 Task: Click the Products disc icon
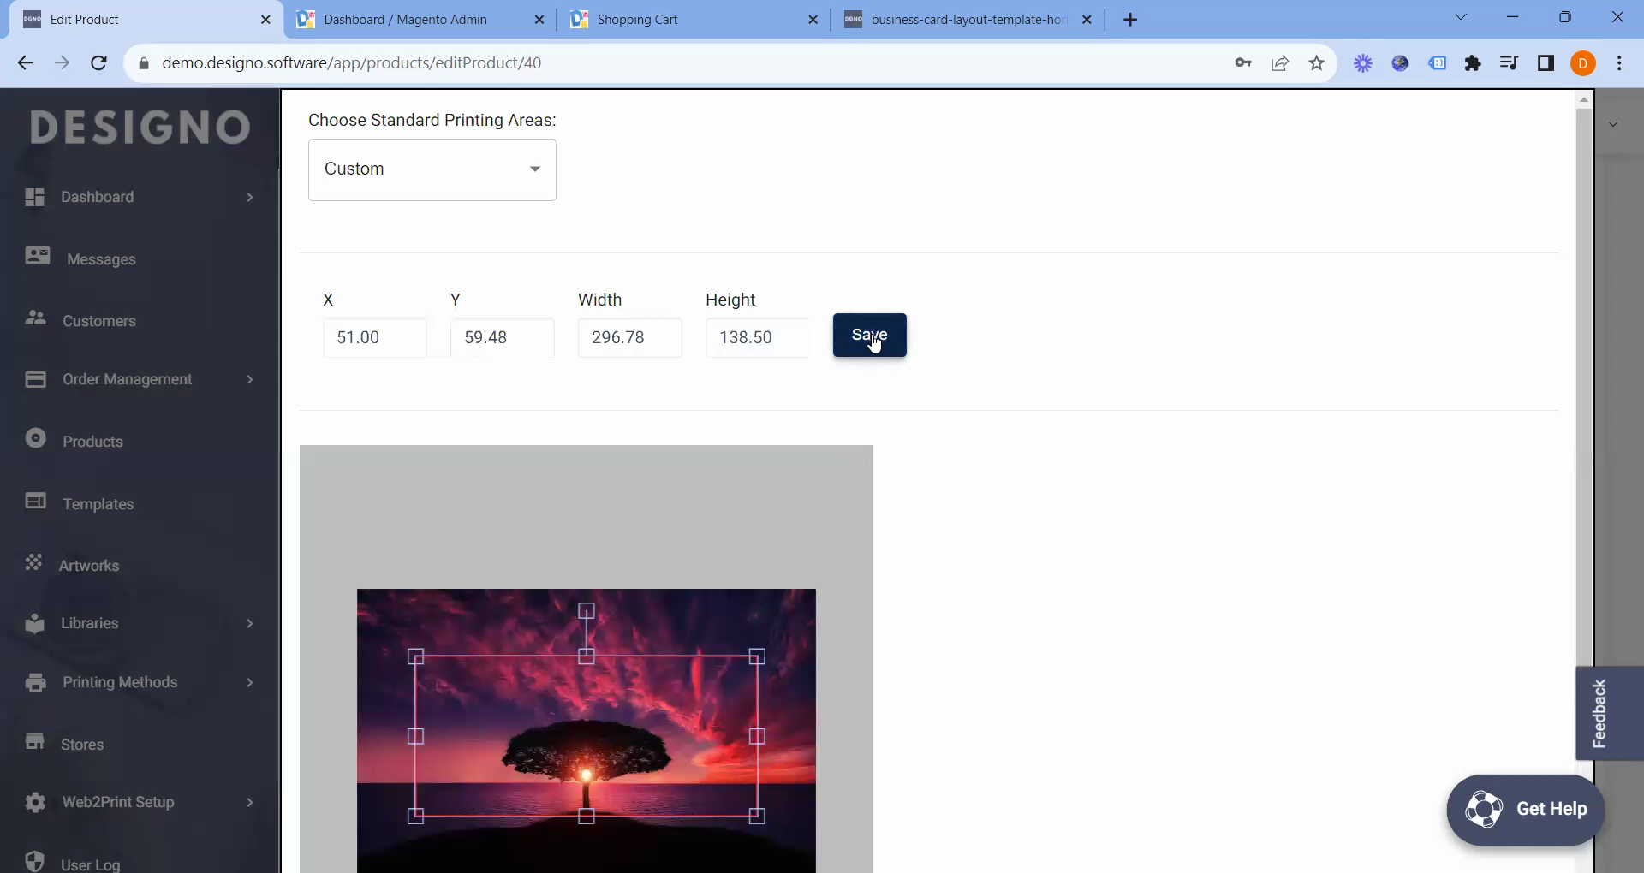(x=35, y=439)
